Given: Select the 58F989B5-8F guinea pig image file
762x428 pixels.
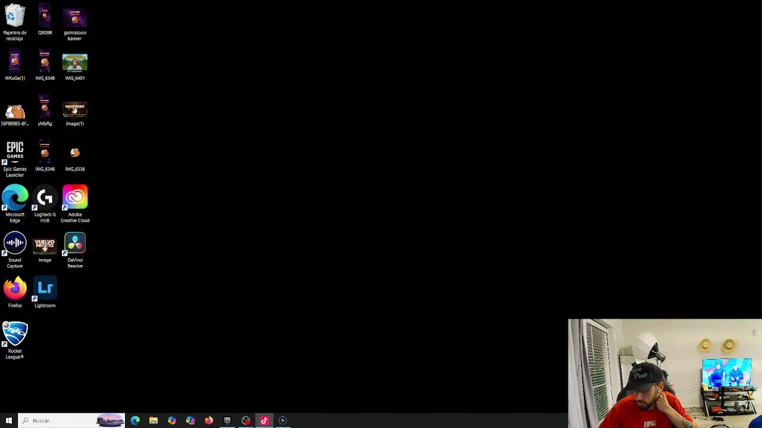Looking at the screenshot, I should (15, 114).
